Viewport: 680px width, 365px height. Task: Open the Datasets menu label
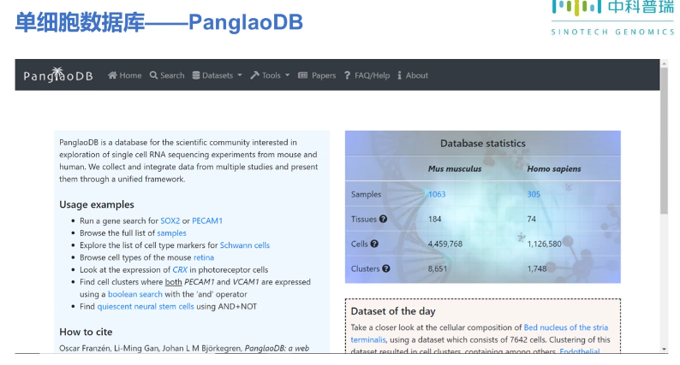218,75
